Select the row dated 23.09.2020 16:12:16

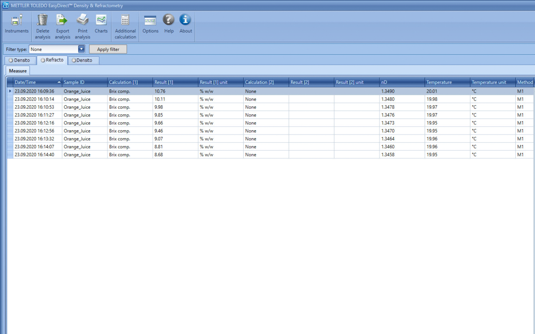[x=270, y=123]
